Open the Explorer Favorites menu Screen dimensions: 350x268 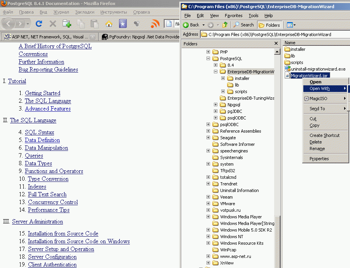(233, 16)
